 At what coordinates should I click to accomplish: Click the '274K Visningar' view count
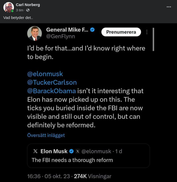[92, 176]
